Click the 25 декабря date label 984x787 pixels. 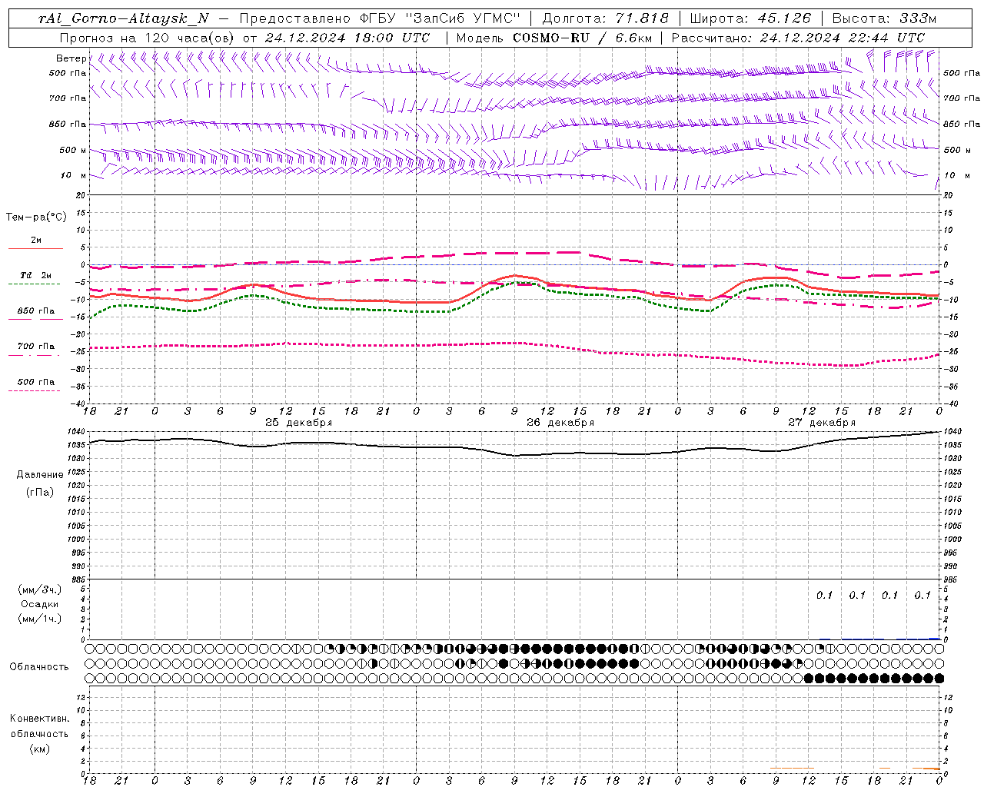(x=299, y=423)
